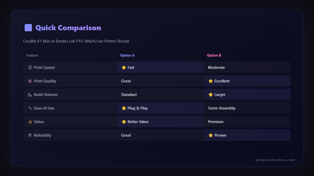Click the star next to Plug & Play
The width and height of the screenshot is (314, 176).
coord(124,108)
